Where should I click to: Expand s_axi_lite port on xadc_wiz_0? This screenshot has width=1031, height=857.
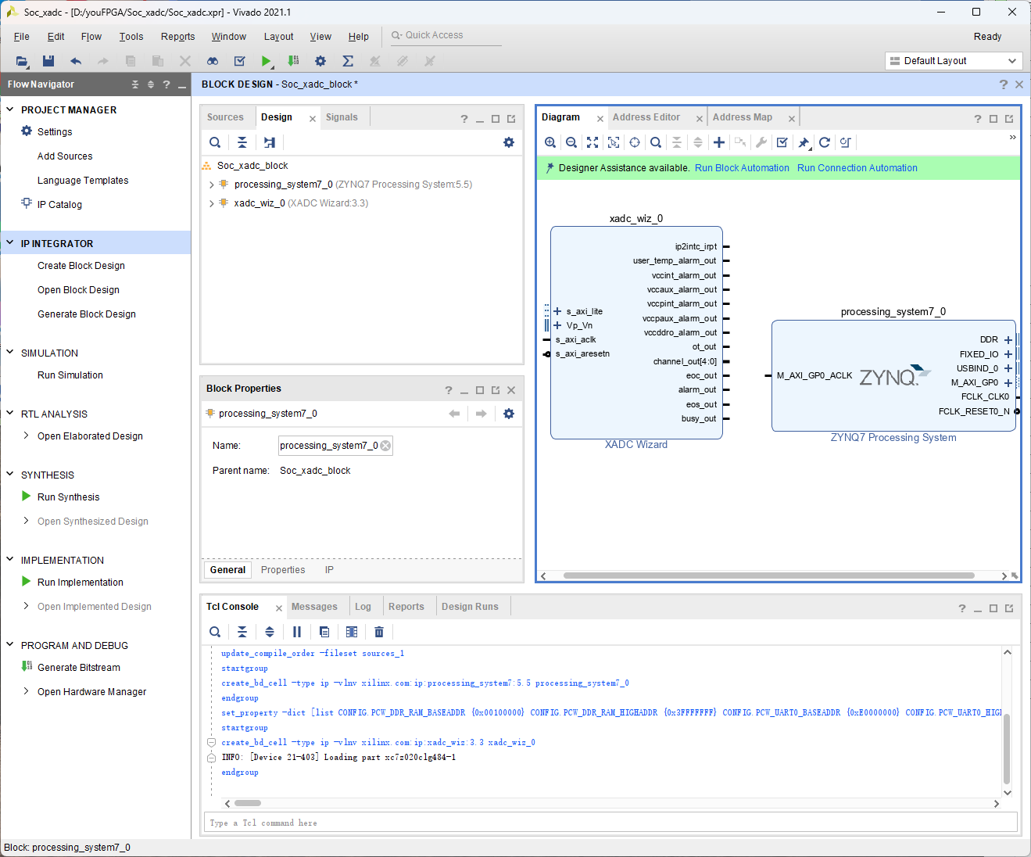(557, 311)
